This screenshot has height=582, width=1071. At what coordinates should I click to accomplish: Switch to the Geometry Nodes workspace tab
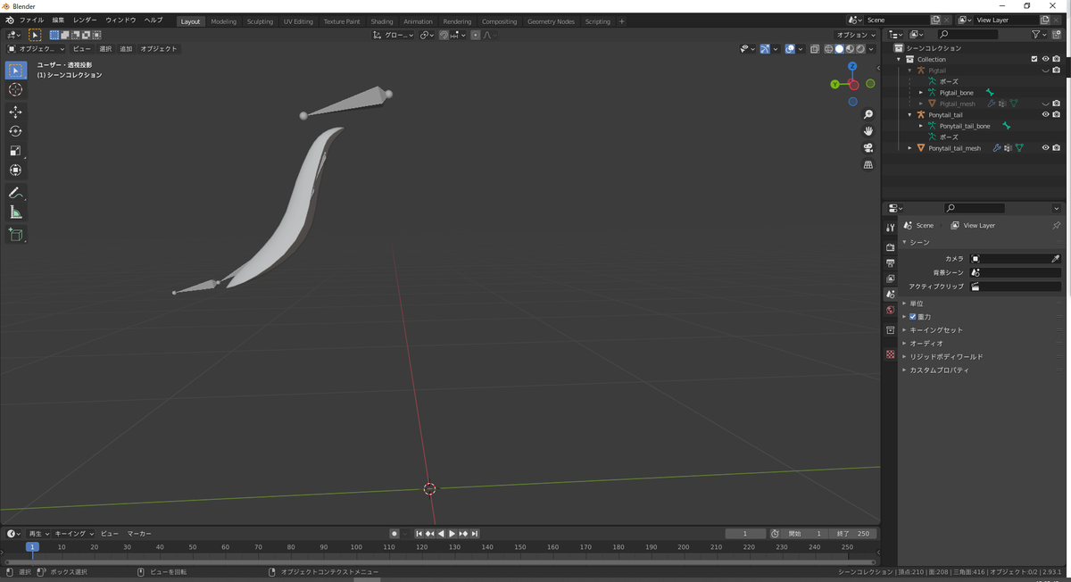coord(551,21)
